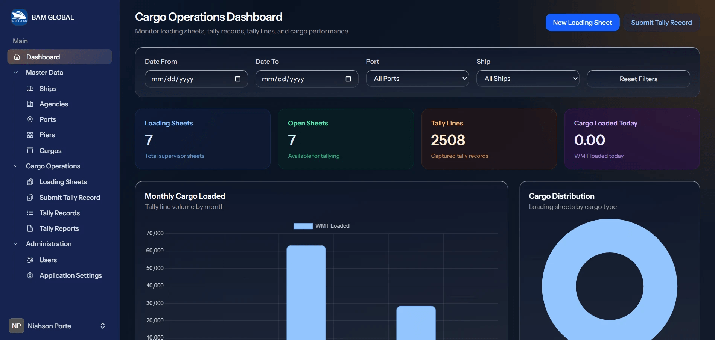Click the Loading Sheets stat card
This screenshot has width=715, height=340.
tap(203, 139)
